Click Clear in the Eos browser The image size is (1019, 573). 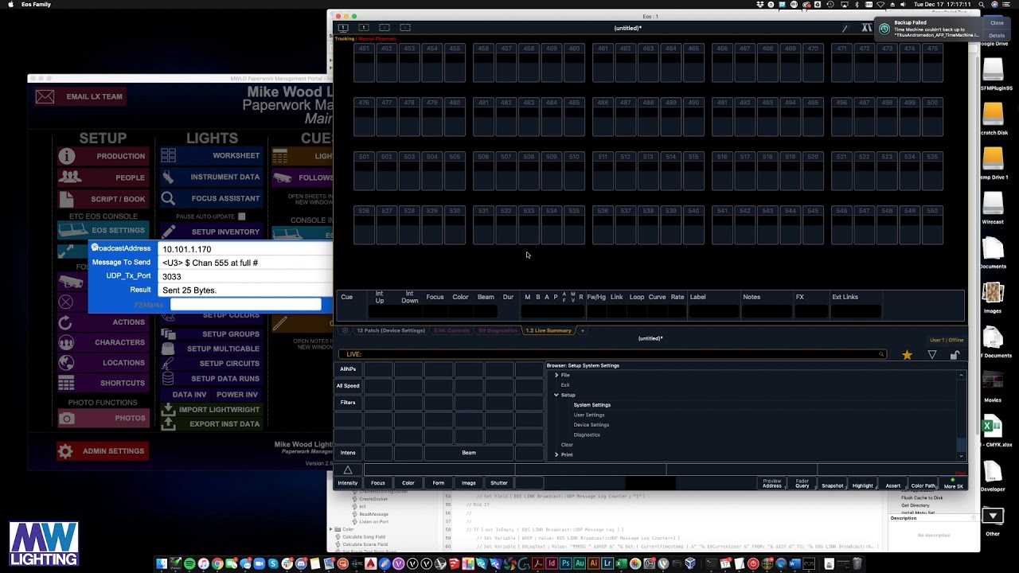click(567, 445)
